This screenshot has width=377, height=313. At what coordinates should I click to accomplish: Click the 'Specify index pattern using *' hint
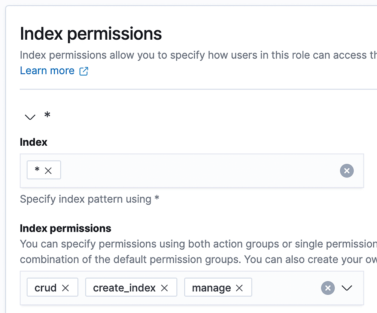pos(89,199)
